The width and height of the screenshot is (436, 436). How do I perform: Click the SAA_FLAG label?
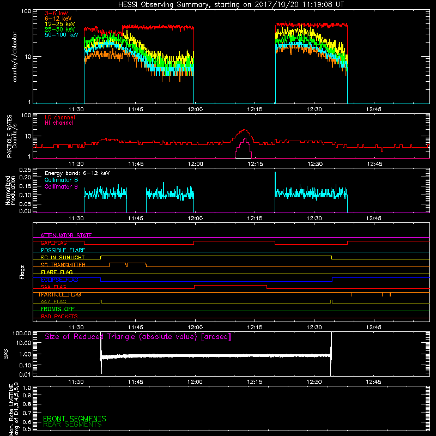tap(53, 287)
